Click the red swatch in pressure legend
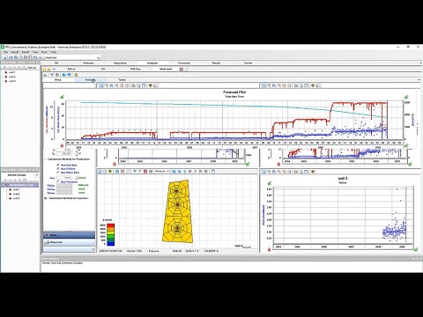This screenshot has width=423, height=317. pos(110,225)
